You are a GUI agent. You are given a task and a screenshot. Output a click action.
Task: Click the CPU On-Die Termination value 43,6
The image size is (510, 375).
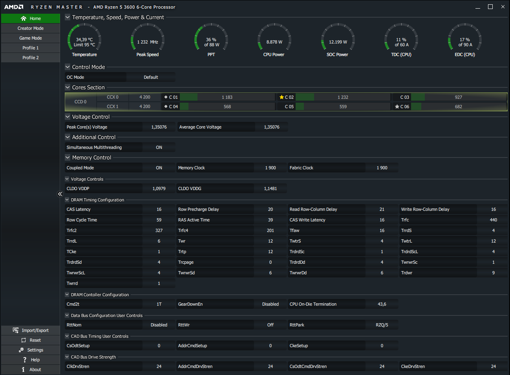tap(382, 304)
